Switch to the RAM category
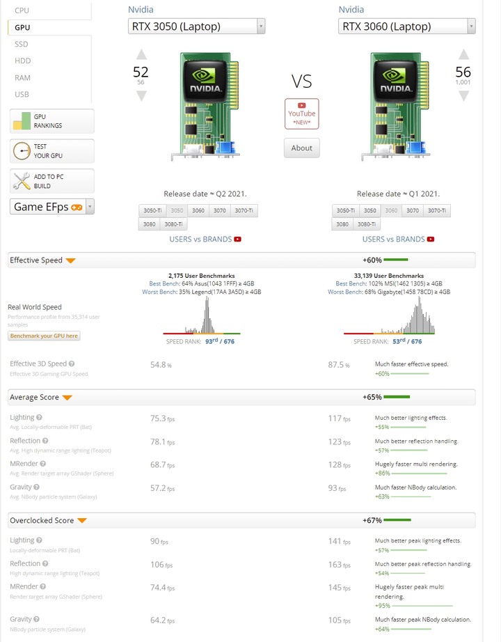The image size is (501, 642). point(22,78)
